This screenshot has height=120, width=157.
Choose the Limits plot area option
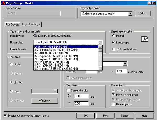tap(11, 64)
